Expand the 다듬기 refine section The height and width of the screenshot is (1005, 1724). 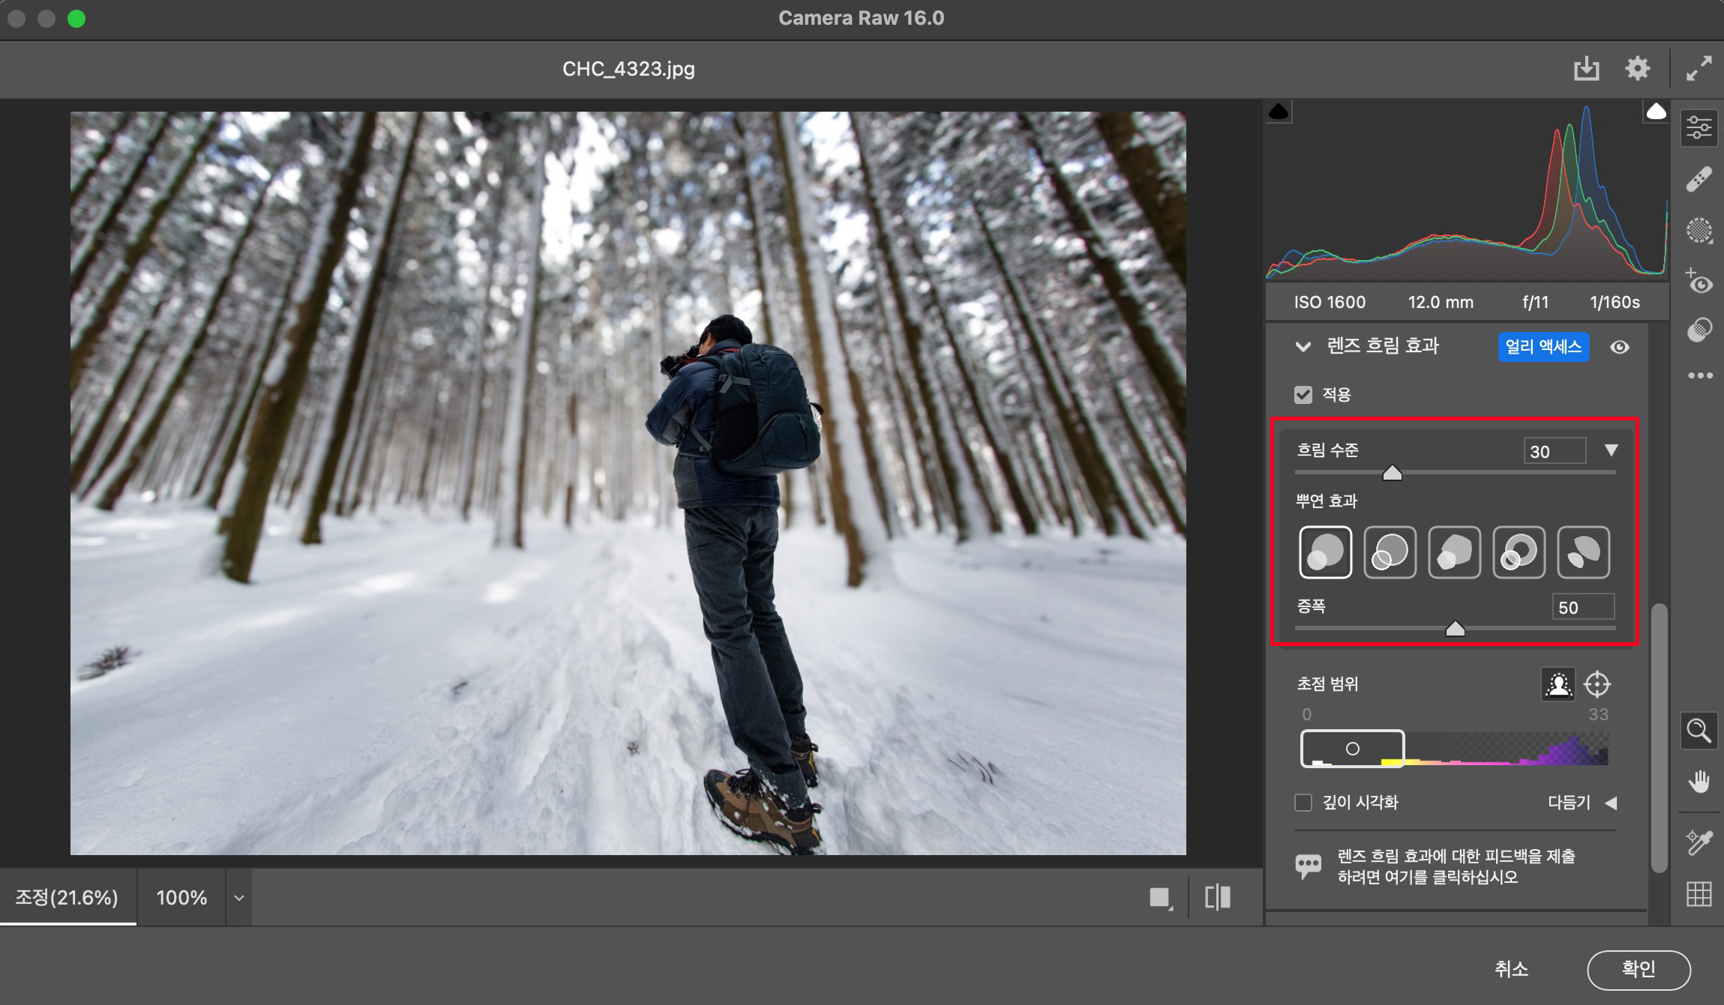pyautogui.click(x=1611, y=803)
